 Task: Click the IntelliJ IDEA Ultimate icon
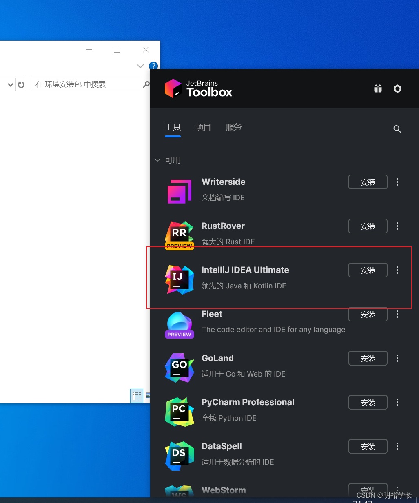click(x=180, y=279)
